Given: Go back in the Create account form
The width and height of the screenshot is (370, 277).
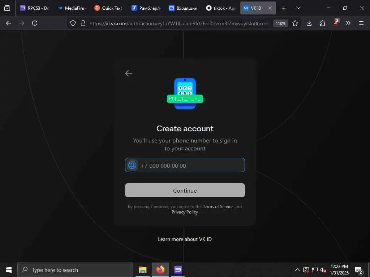Looking at the screenshot, I should [x=129, y=73].
